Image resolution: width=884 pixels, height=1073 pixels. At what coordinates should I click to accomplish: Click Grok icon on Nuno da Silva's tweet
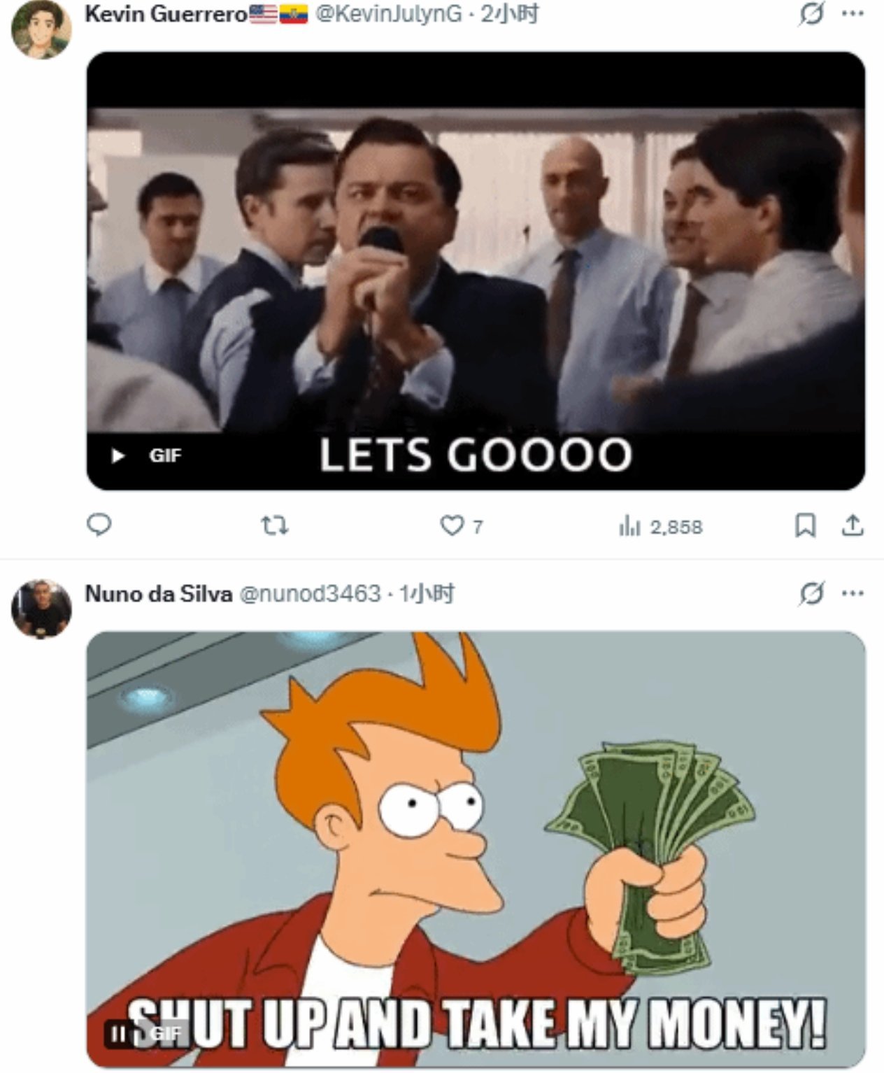[811, 594]
